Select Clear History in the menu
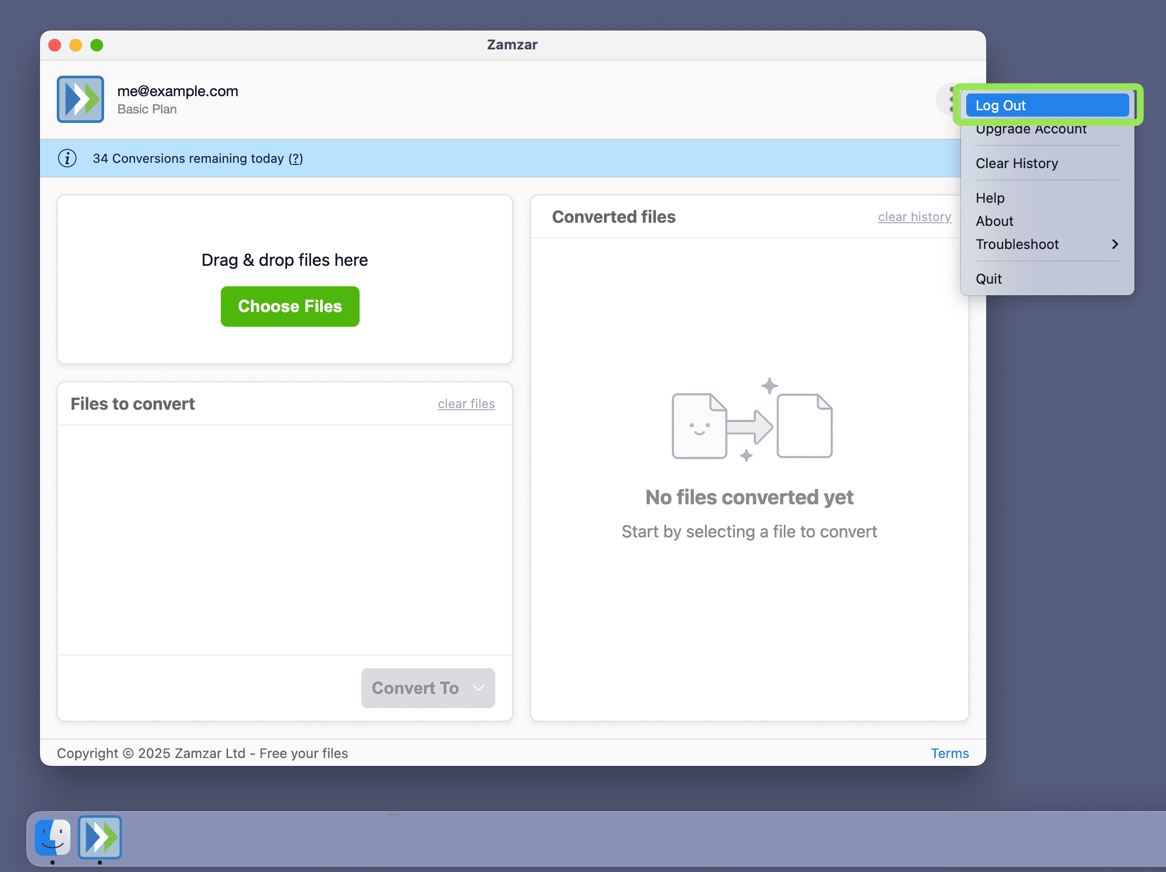 [x=1016, y=163]
